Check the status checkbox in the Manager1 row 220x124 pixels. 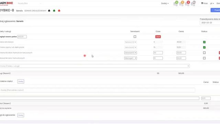tap(204, 58)
